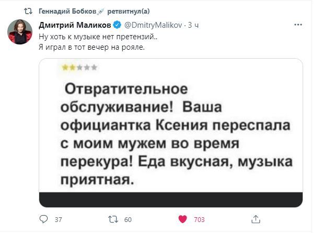
Task: Click the author name Дмитрий Маликов
Action: (76, 25)
